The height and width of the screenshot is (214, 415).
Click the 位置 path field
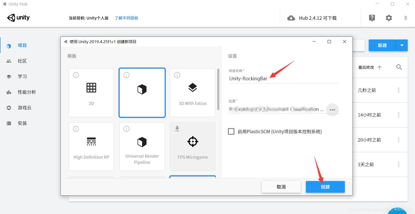(x=276, y=110)
